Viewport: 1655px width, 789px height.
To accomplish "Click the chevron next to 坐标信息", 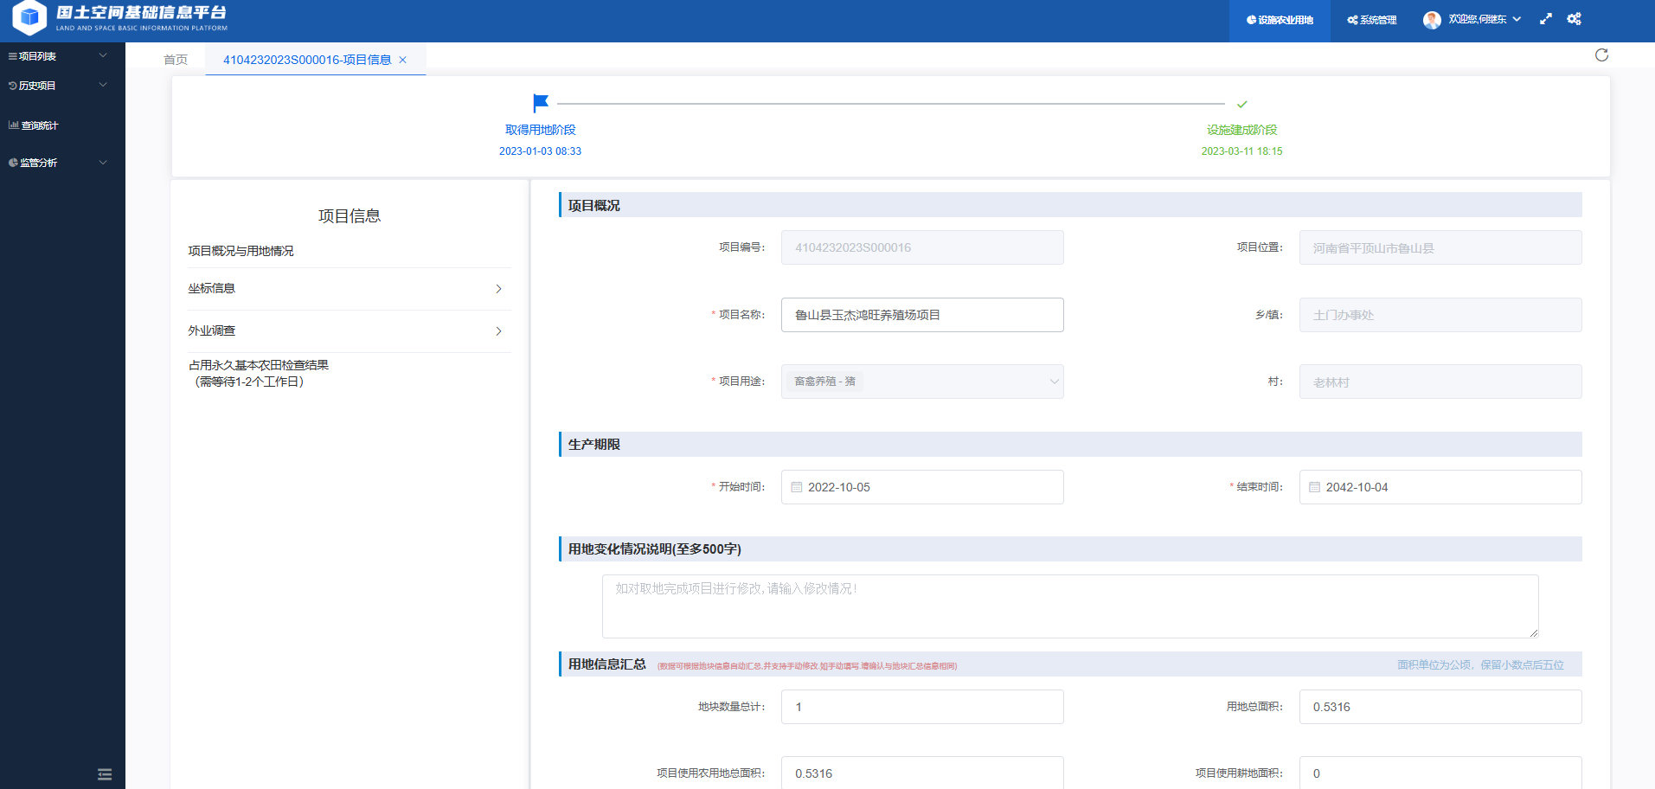I will tap(499, 289).
